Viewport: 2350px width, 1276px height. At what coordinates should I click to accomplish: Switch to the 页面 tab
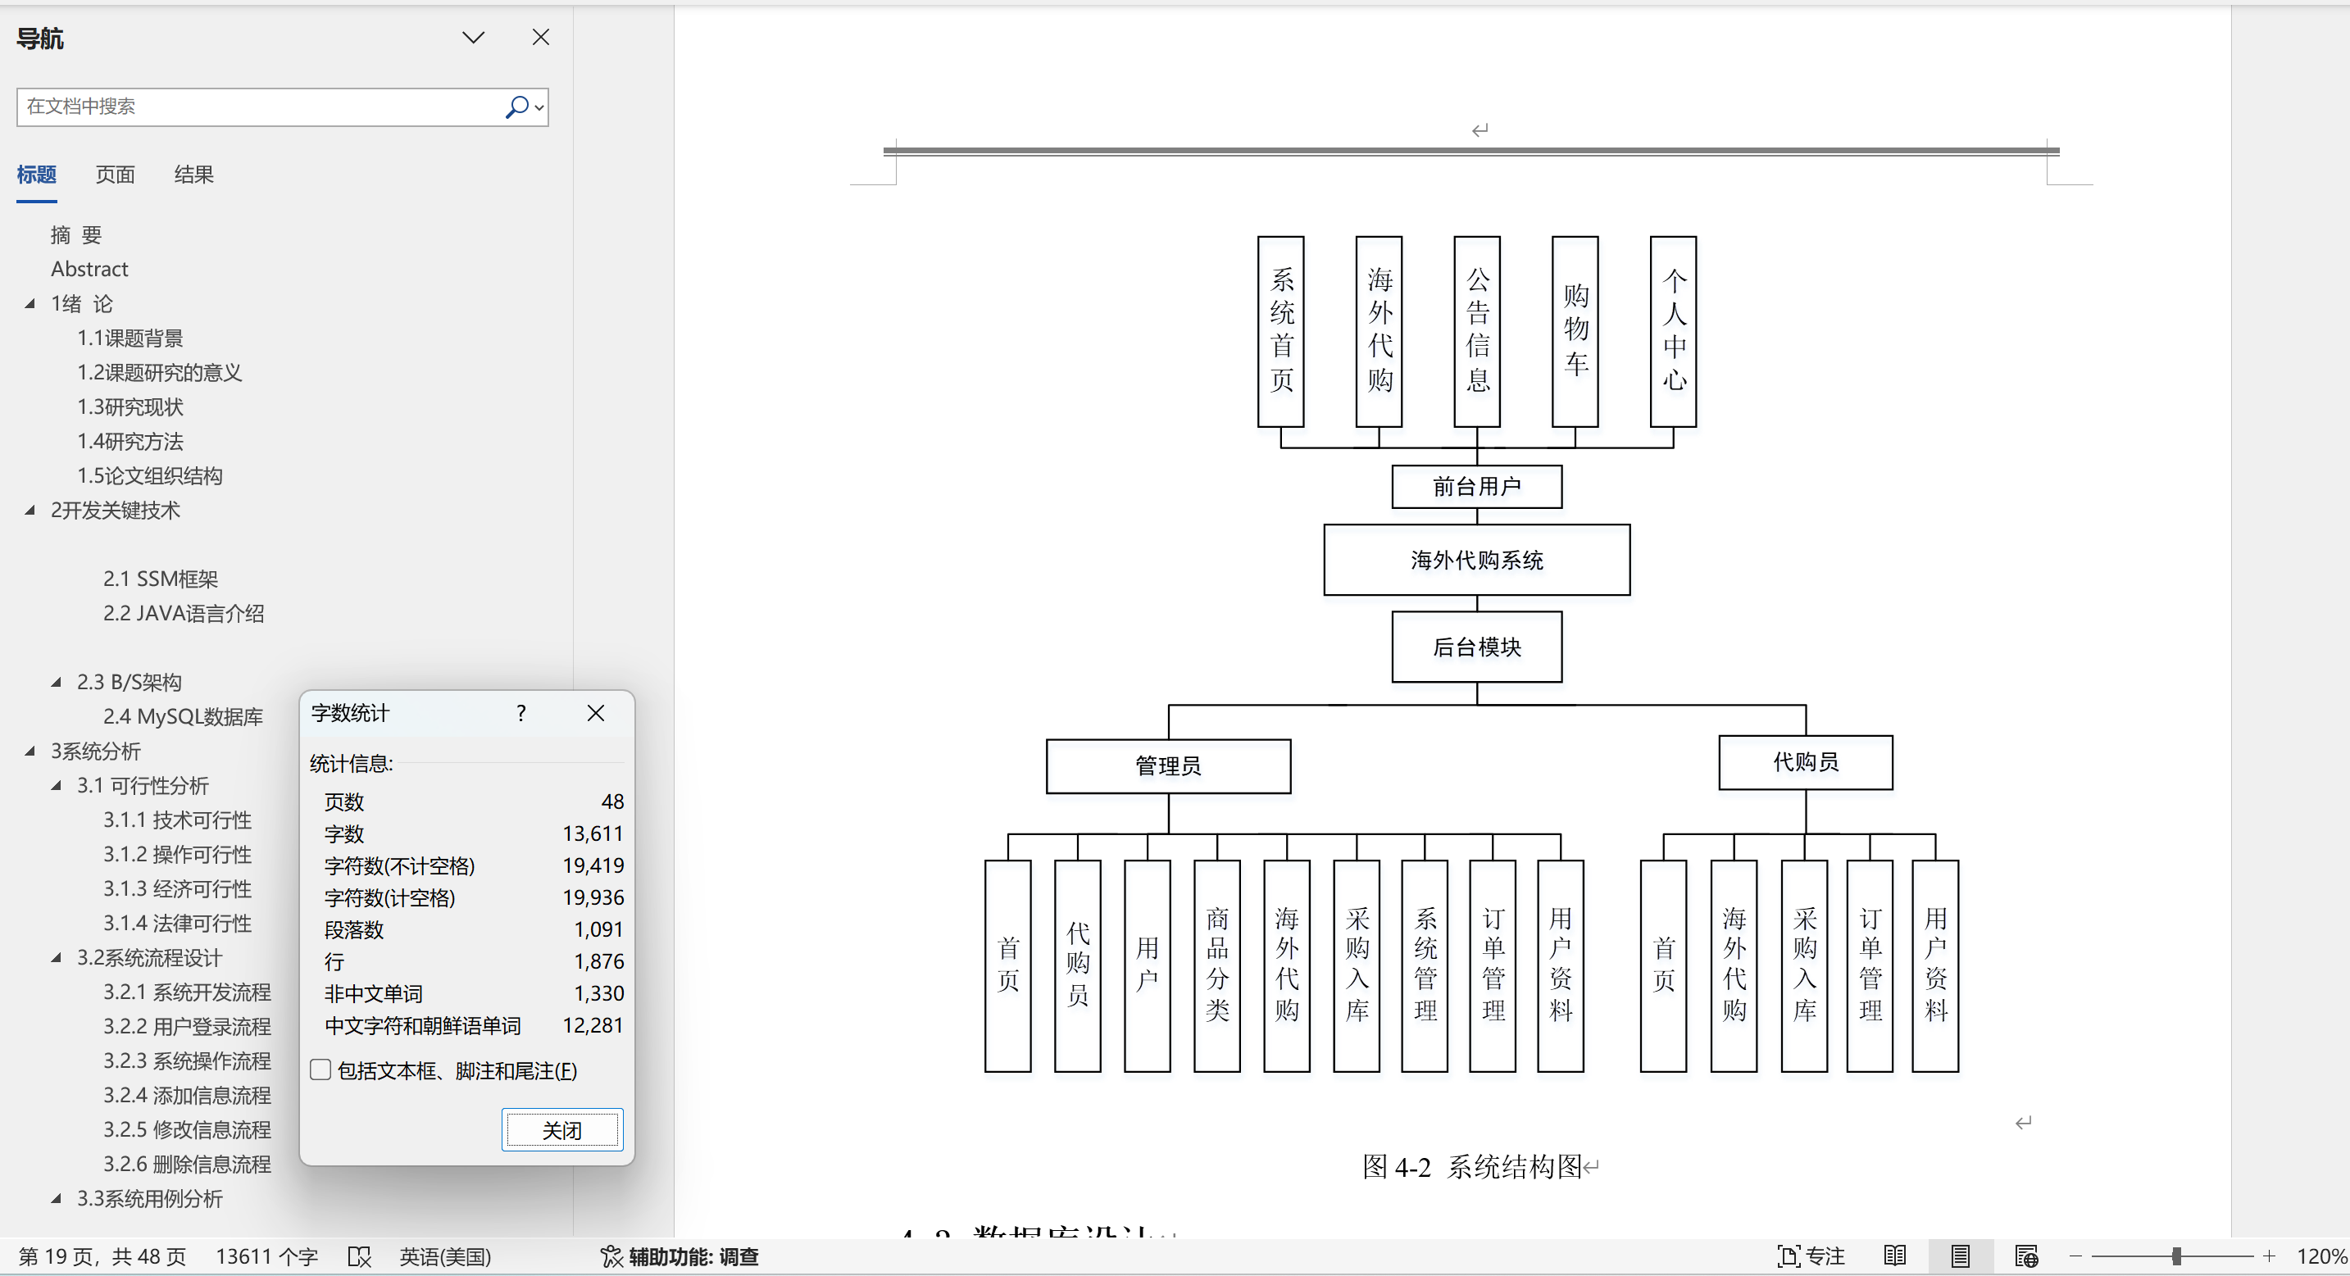click(115, 175)
